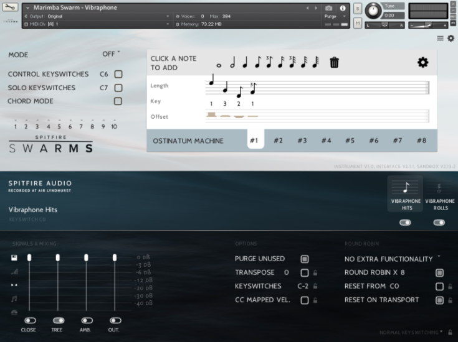Select the keyswitch slot numbered 10
458x342 pixels.
pyautogui.click(x=114, y=126)
